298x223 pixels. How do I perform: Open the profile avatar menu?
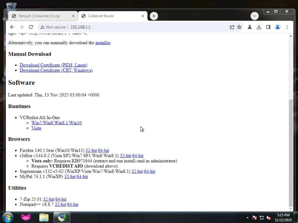coord(277,27)
